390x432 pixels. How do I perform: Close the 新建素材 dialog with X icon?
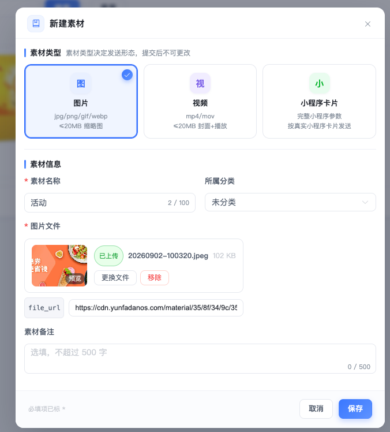[x=367, y=24]
